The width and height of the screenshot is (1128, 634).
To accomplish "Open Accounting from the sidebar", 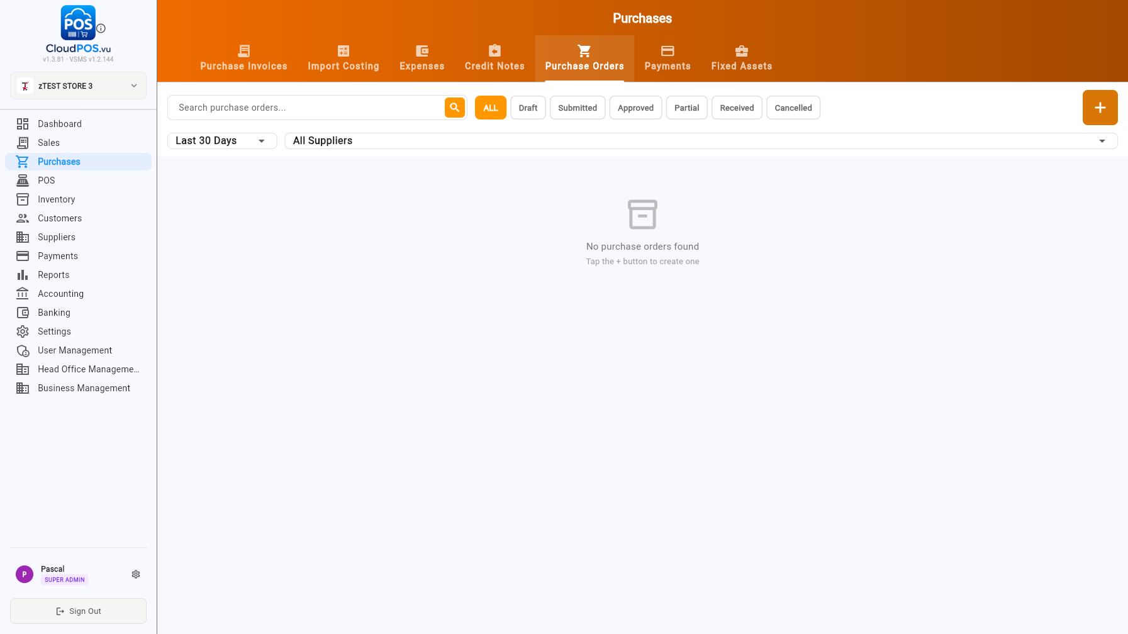I will (78, 294).
